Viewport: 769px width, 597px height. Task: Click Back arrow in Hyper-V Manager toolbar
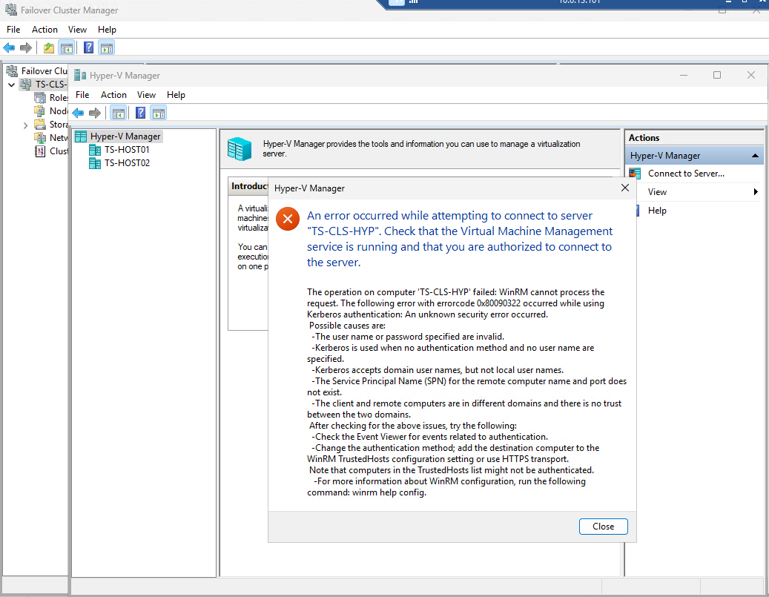pos(78,113)
